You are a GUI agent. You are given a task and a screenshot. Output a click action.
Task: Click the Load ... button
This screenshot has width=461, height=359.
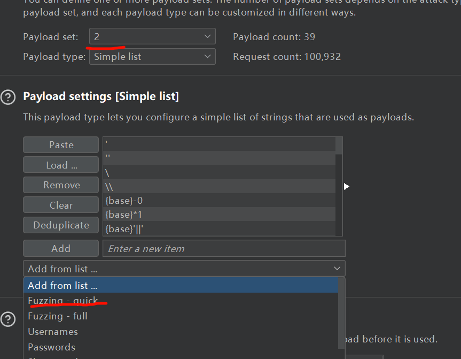point(61,165)
